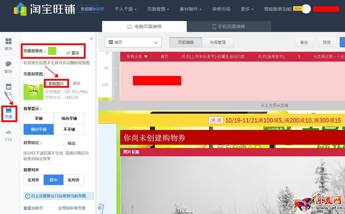This screenshot has height=214, width=345.
Task: Click the 淘宝旺铺 shop logo icon
Action: click(20, 9)
